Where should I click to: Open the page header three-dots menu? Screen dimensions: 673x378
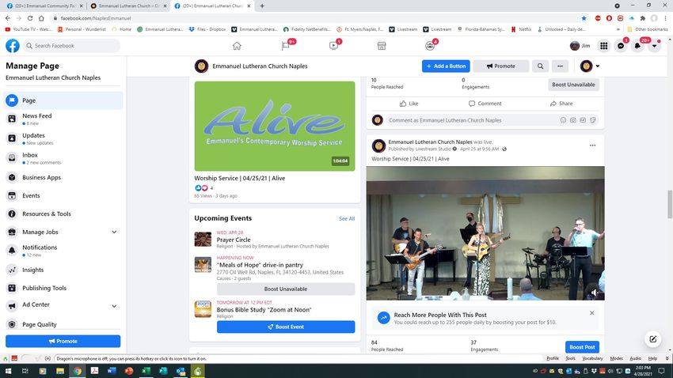(560, 66)
